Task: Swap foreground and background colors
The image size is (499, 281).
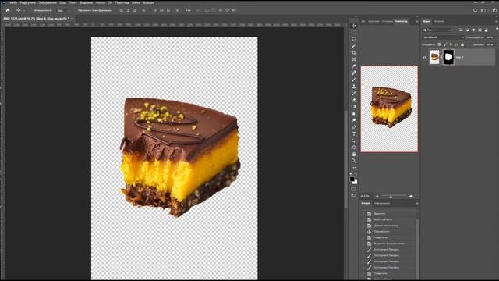Action: [x=356, y=174]
